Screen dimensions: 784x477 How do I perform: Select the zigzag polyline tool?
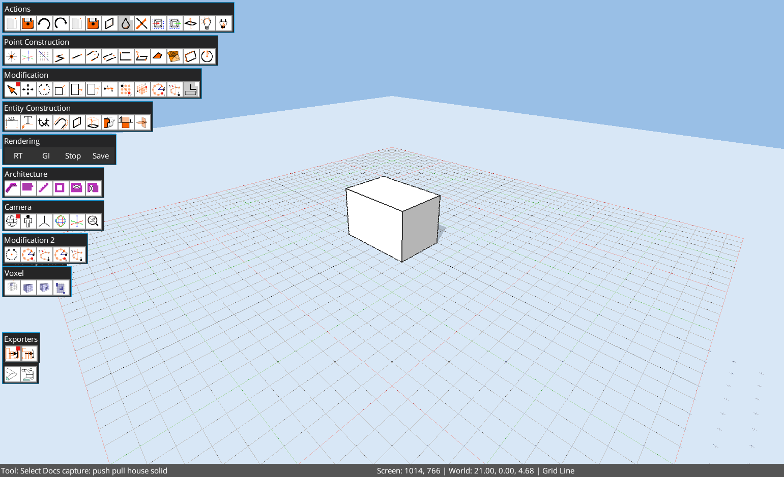pos(61,56)
